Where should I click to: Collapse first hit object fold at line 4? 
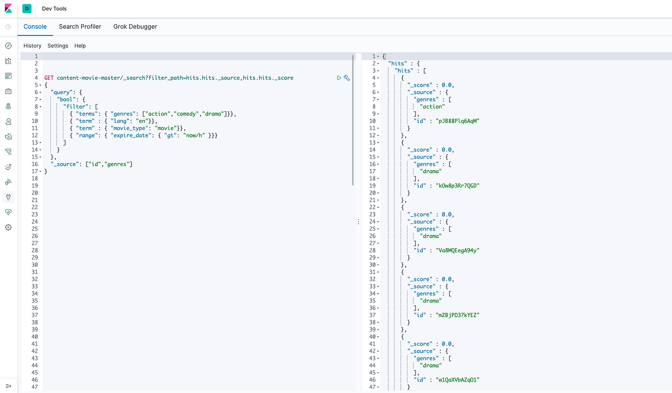[379, 78]
